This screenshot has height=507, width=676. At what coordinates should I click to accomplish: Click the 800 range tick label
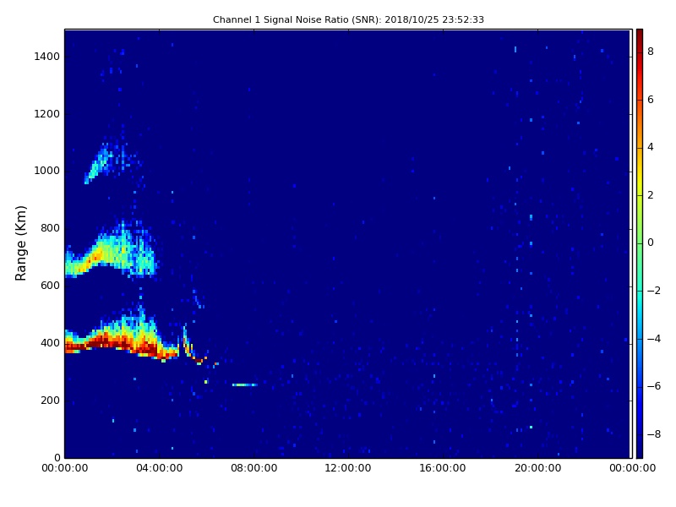point(50,228)
